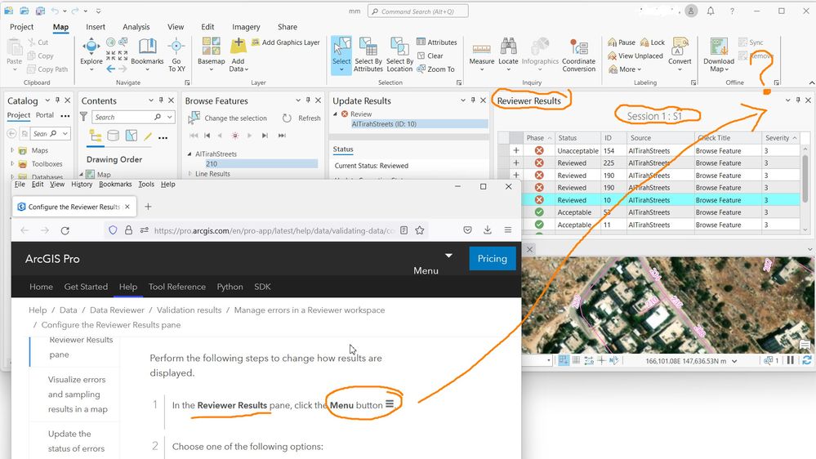Reload the browser page

[x=65, y=230]
